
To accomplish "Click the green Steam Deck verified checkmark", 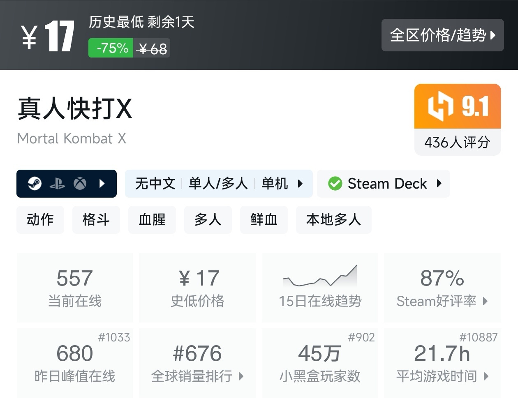I will (335, 184).
